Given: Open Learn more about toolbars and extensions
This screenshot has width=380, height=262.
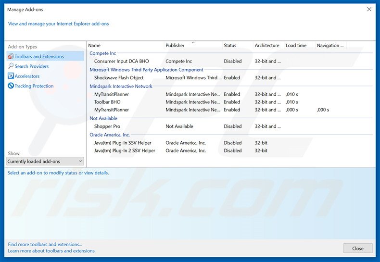Looking at the screenshot, I should [51, 251].
